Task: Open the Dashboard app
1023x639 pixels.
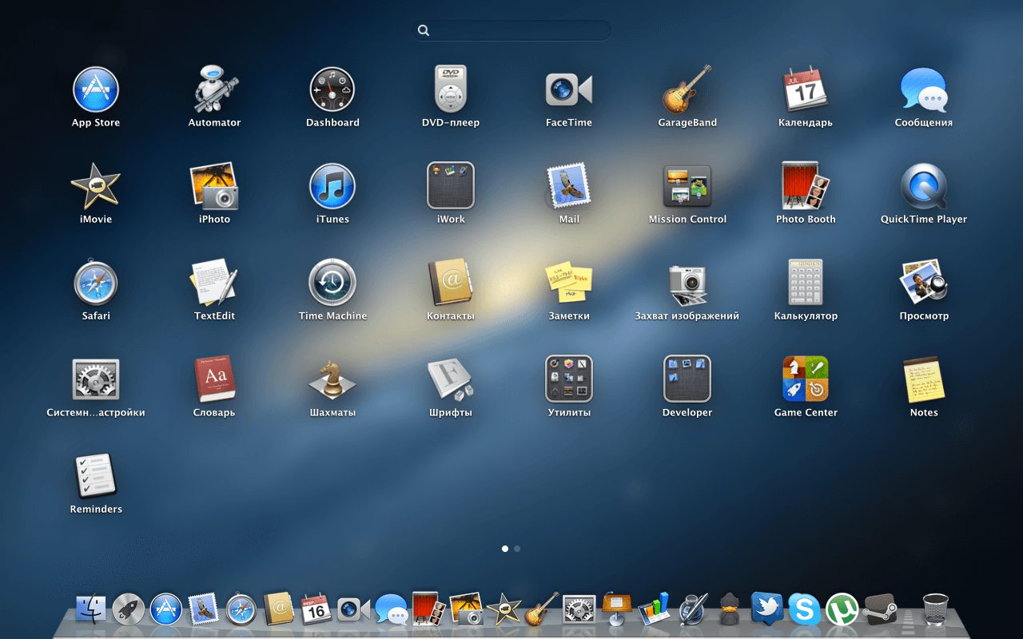Action: (x=332, y=89)
